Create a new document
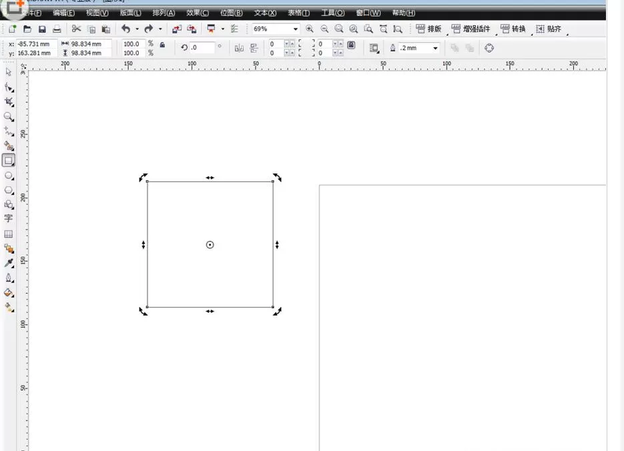624x451 pixels. click(x=12, y=29)
